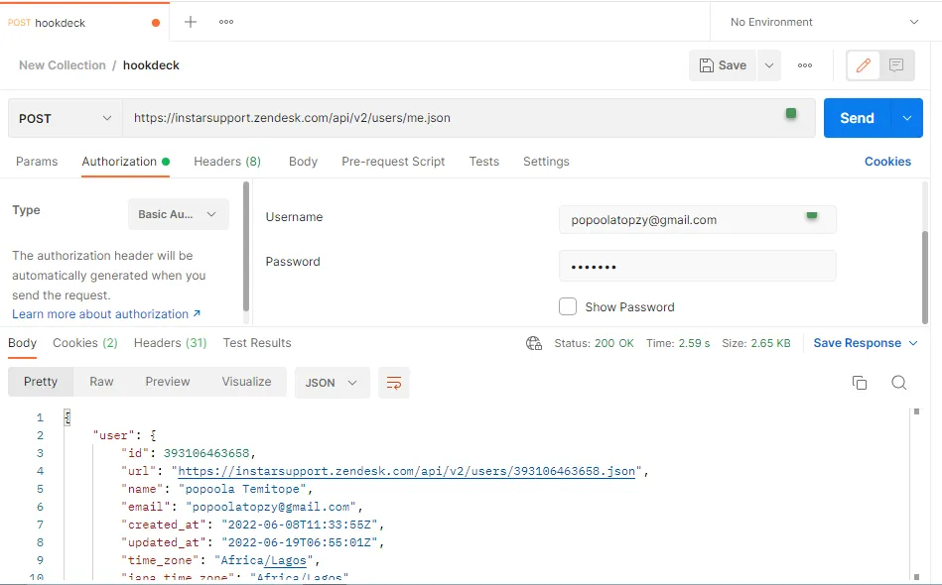Screen dimensions: 942x585
Task: Switch to Test Results tab
Action: point(257,343)
